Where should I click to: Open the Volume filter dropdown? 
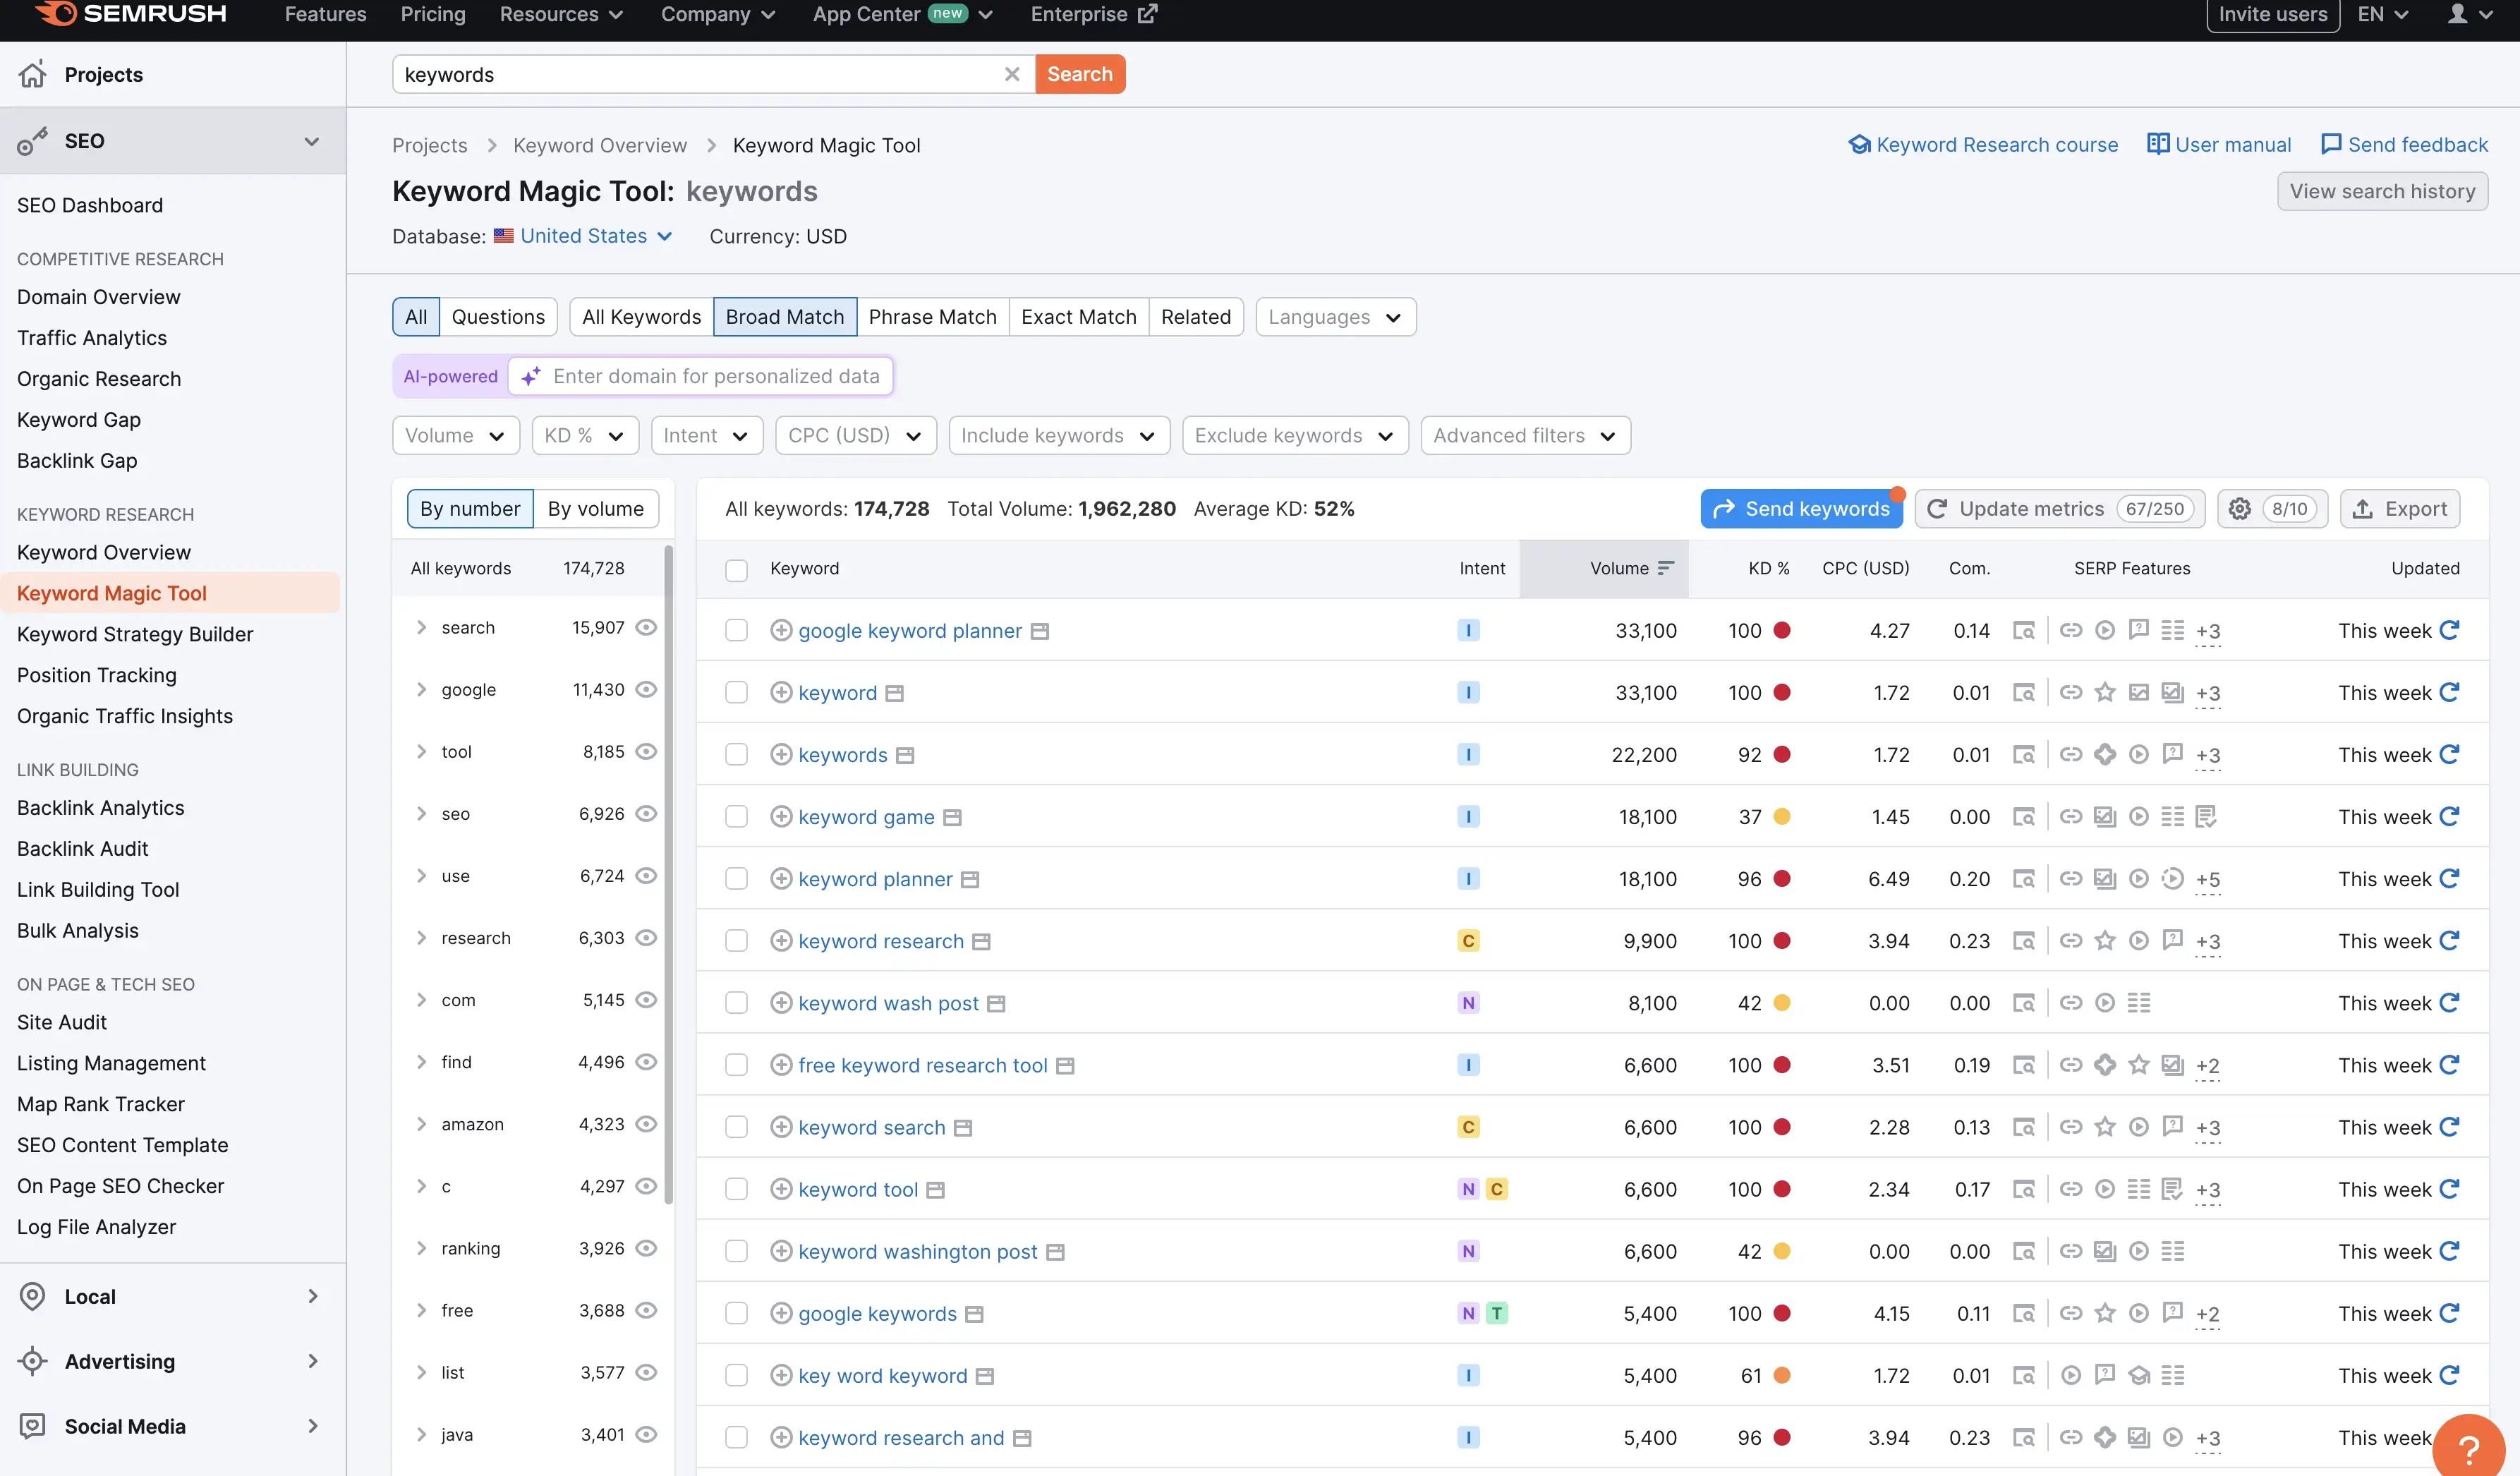pyautogui.click(x=456, y=435)
